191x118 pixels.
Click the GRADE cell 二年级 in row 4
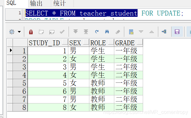(x=129, y=75)
